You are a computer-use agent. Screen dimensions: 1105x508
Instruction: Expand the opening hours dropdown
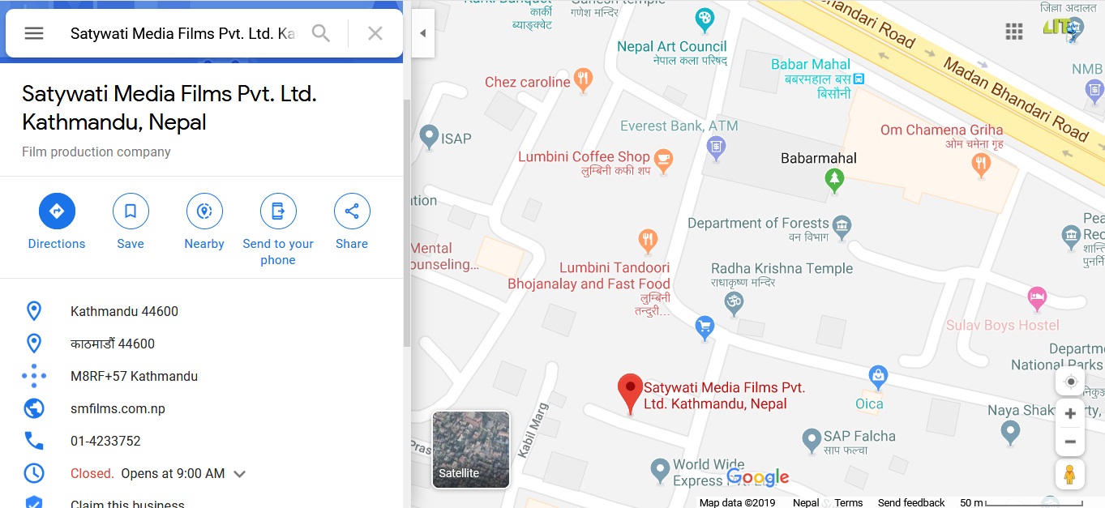pyautogui.click(x=239, y=474)
